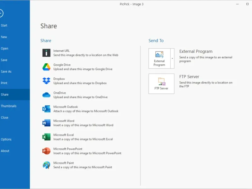Click the External Program button
Image resolution: width=252 pixels, height=189 pixels.
159,58
